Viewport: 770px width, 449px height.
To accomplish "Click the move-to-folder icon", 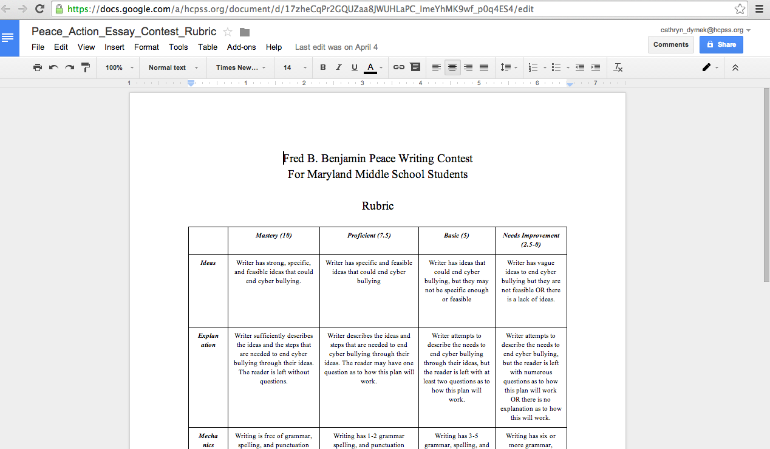I will point(245,32).
